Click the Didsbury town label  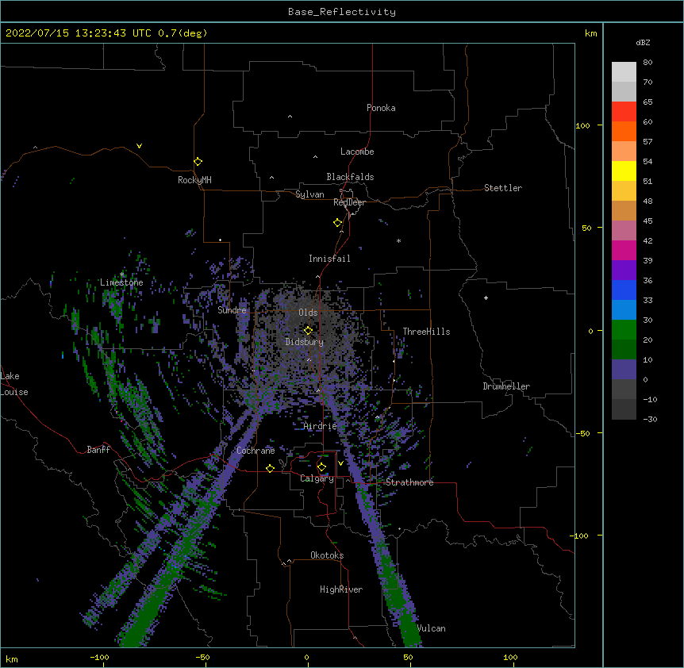305,342
